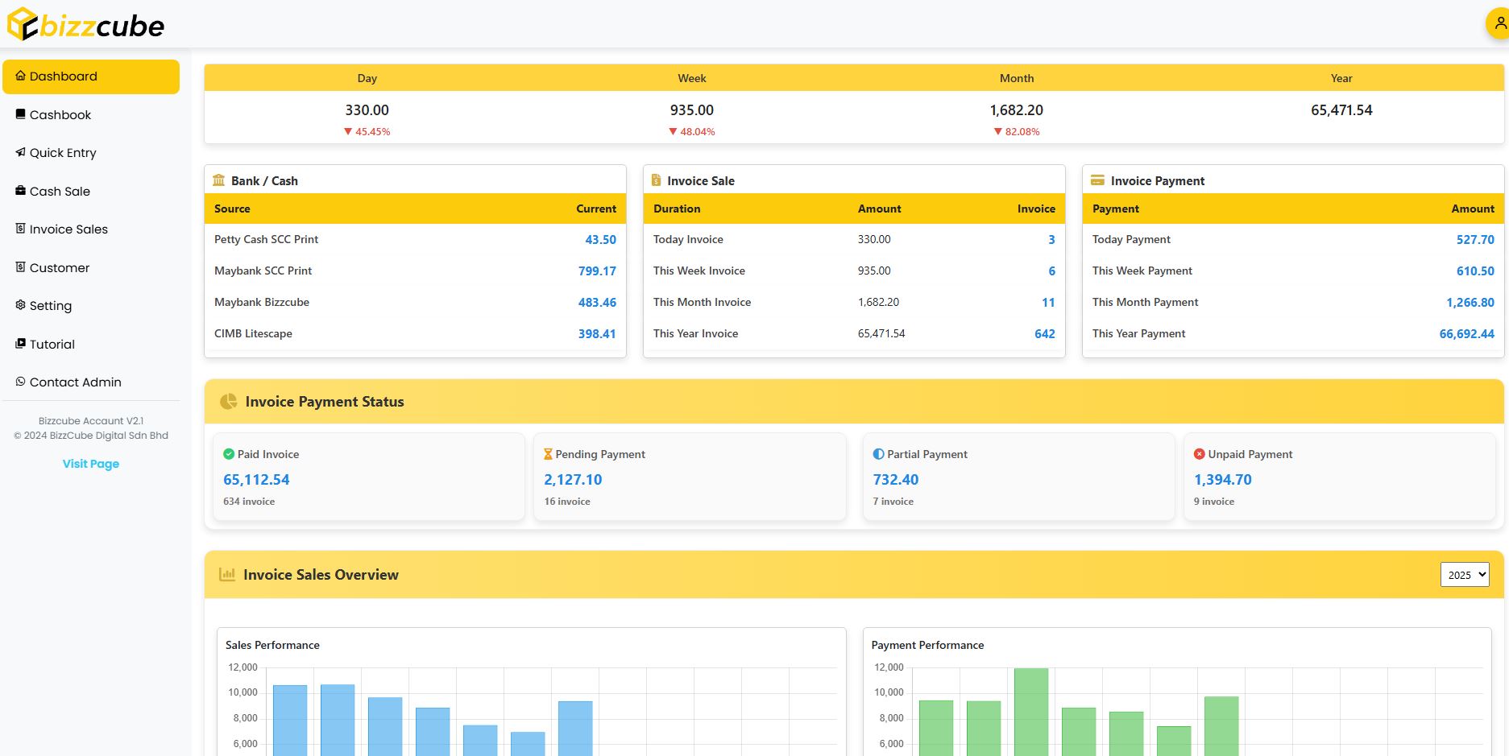Click the green Paid Invoice check icon
Image resolution: width=1509 pixels, height=756 pixels.
point(229,454)
